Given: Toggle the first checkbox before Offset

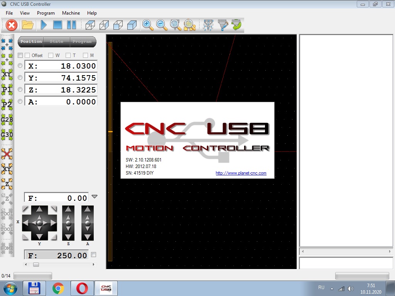Looking at the screenshot, I should [x=20, y=55].
